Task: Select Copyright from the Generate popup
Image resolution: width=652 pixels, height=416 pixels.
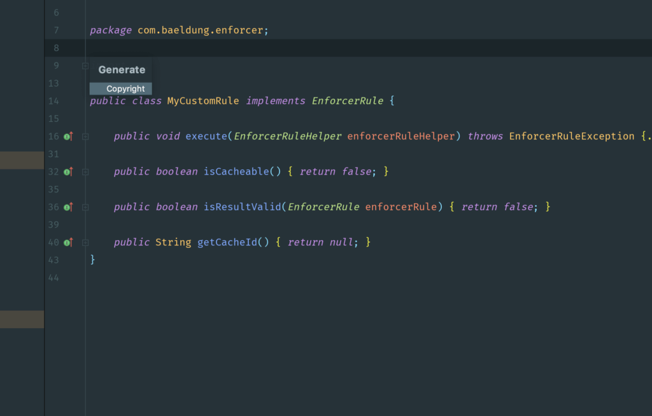Action: [x=120, y=89]
